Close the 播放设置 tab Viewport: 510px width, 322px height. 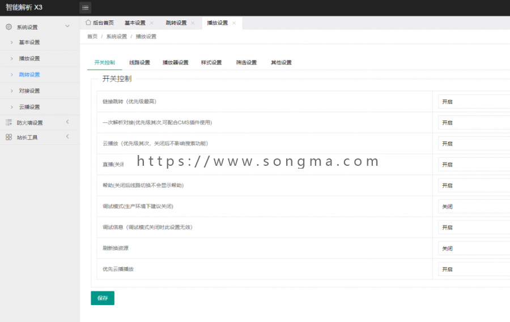pyautogui.click(x=234, y=23)
